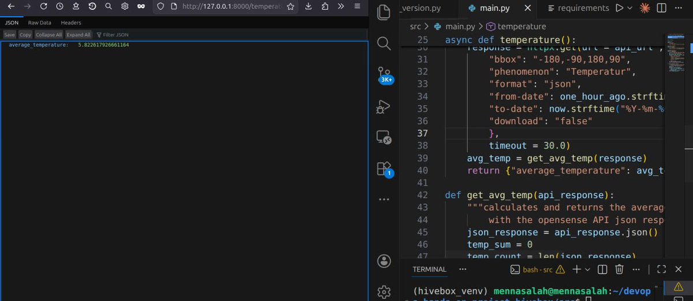The image size is (693, 301).
Task: Click the orange starburst AI icon
Action: [x=645, y=8]
